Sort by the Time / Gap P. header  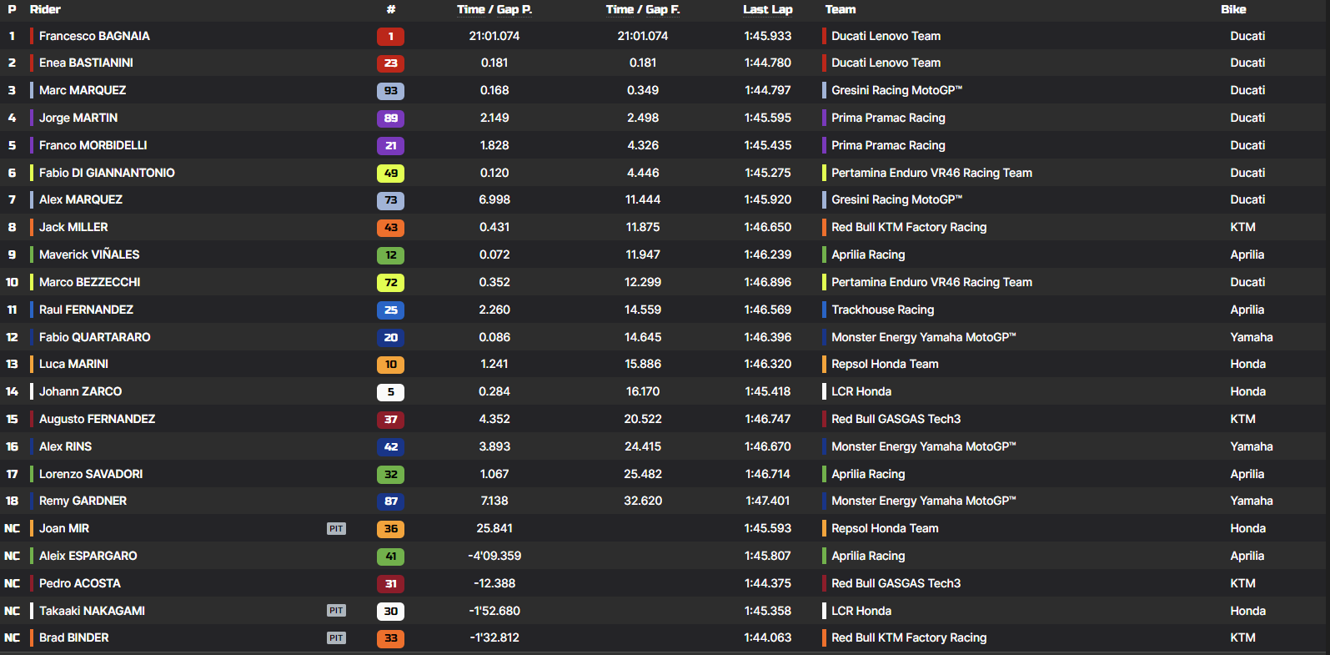point(494,9)
